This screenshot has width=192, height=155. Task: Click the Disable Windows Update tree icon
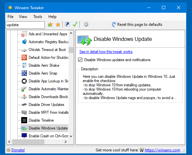pyautogui.click(x=24, y=128)
